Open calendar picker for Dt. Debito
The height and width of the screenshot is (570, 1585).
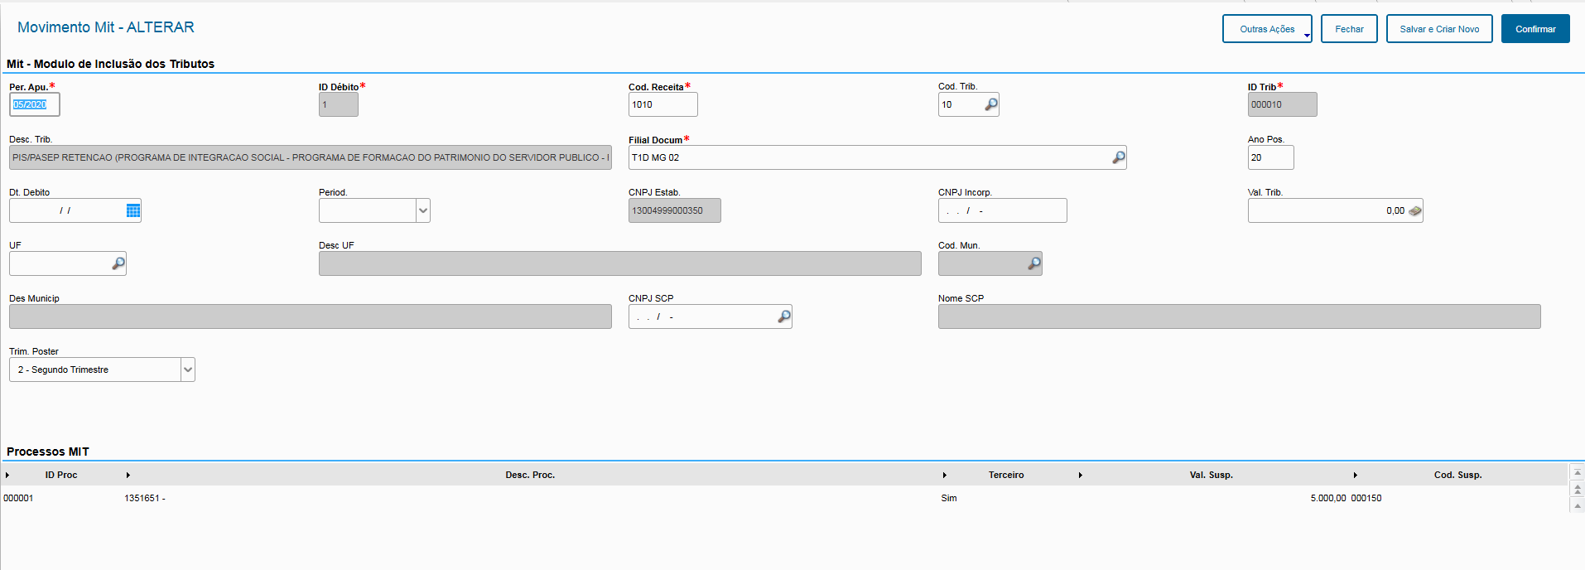pyautogui.click(x=133, y=210)
